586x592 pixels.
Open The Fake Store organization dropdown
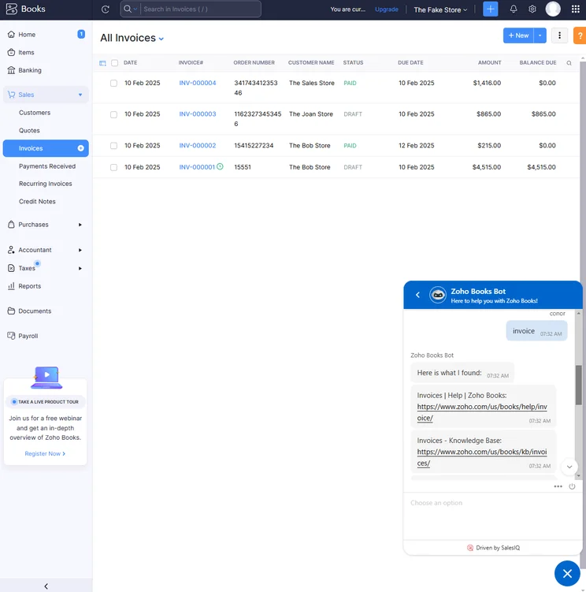click(x=440, y=9)
